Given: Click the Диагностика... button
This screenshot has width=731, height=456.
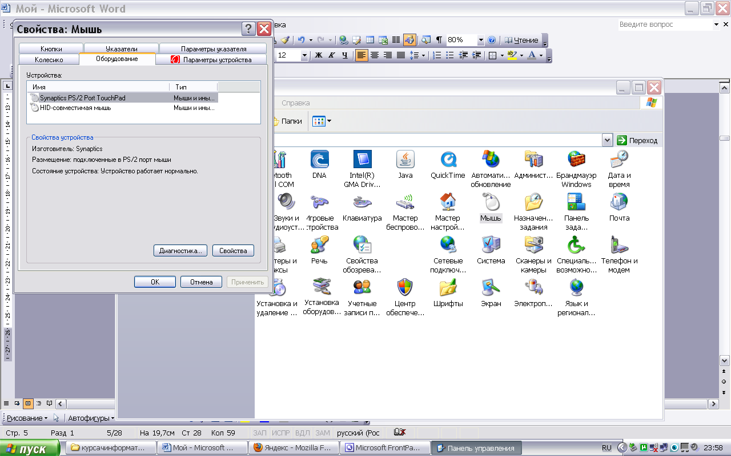Looking at the screenshot, I should (180, 251).
